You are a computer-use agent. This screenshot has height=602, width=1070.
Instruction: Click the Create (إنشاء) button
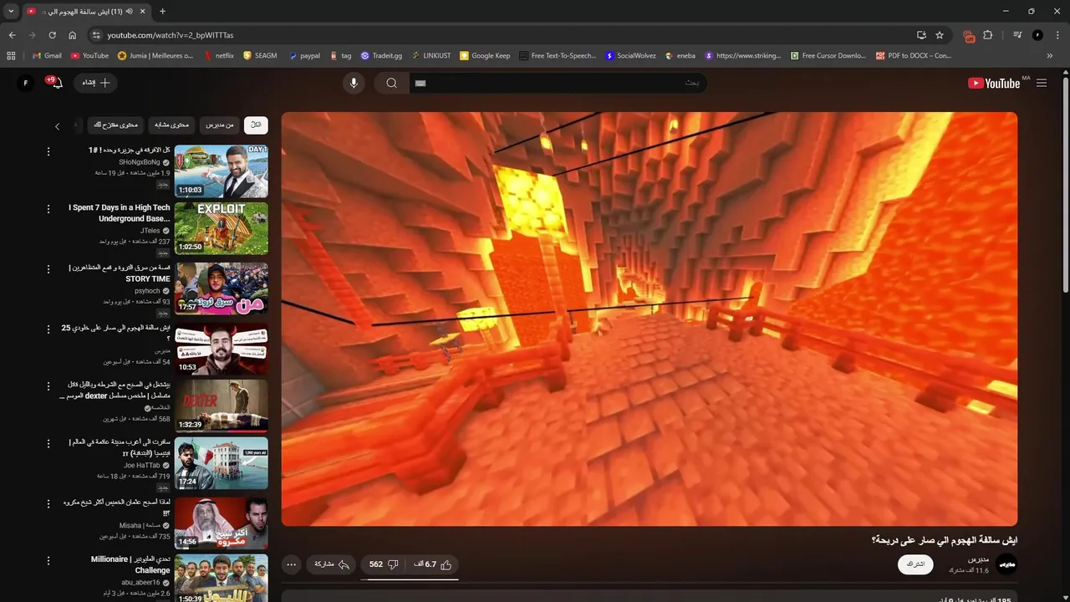96,83
